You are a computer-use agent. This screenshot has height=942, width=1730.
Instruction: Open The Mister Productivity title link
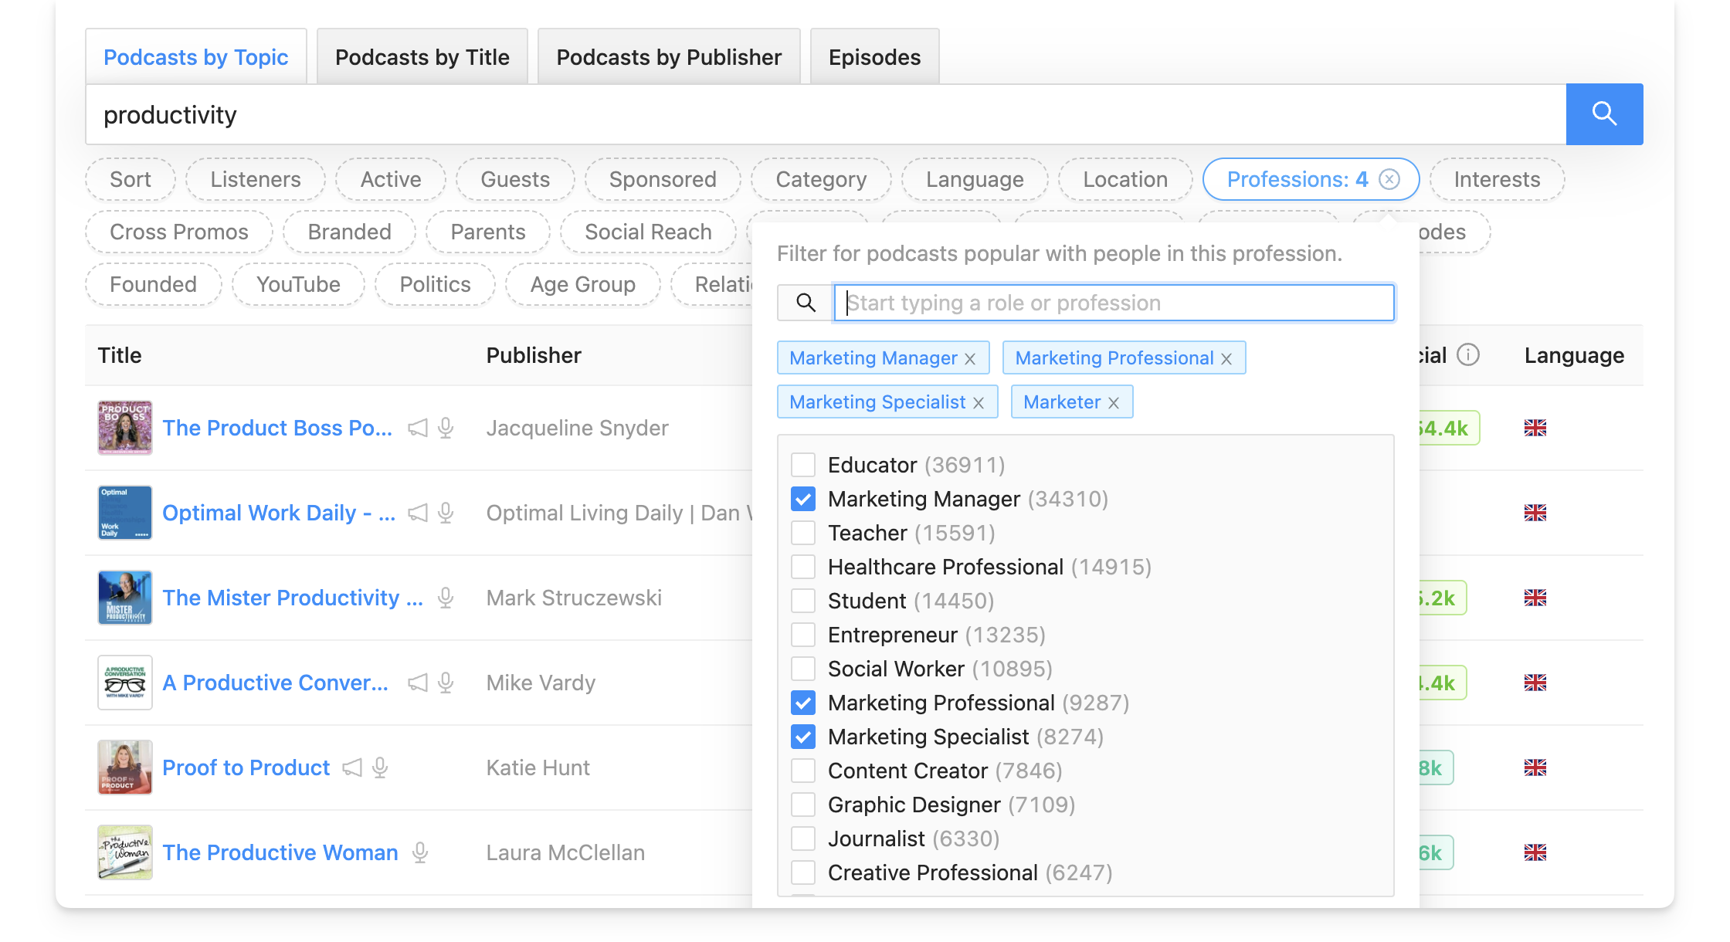point(293,598)
